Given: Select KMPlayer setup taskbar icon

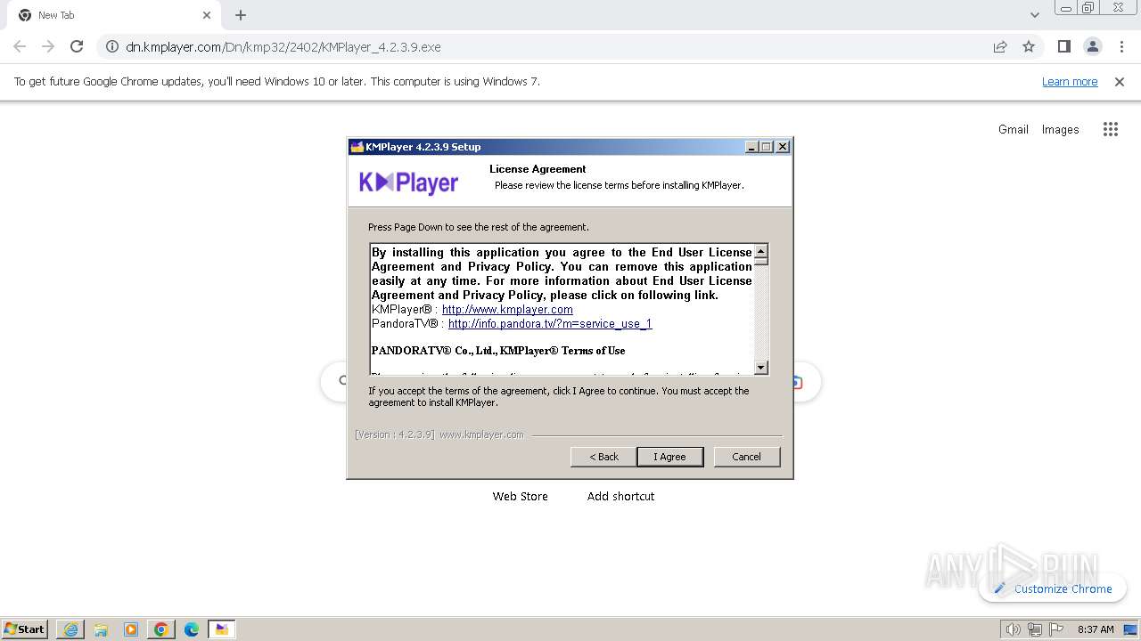Looking at the screenshot, I should [x=222, y=629].
